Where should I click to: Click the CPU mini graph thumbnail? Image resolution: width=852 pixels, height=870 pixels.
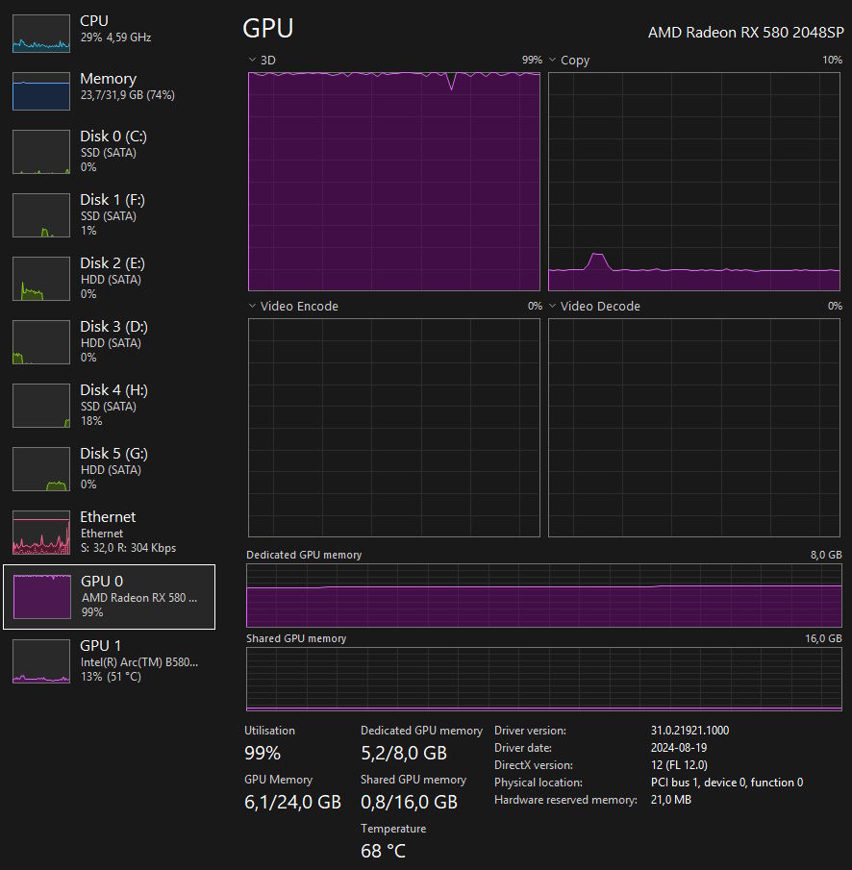[41, 34]
